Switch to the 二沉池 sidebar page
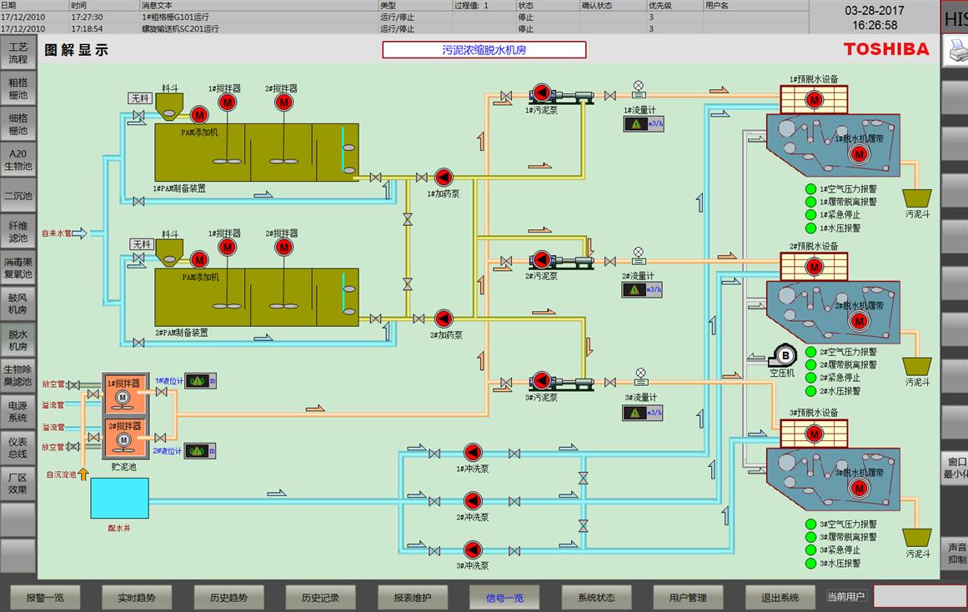The image size is (968, 612). click(x=18, y=196)
